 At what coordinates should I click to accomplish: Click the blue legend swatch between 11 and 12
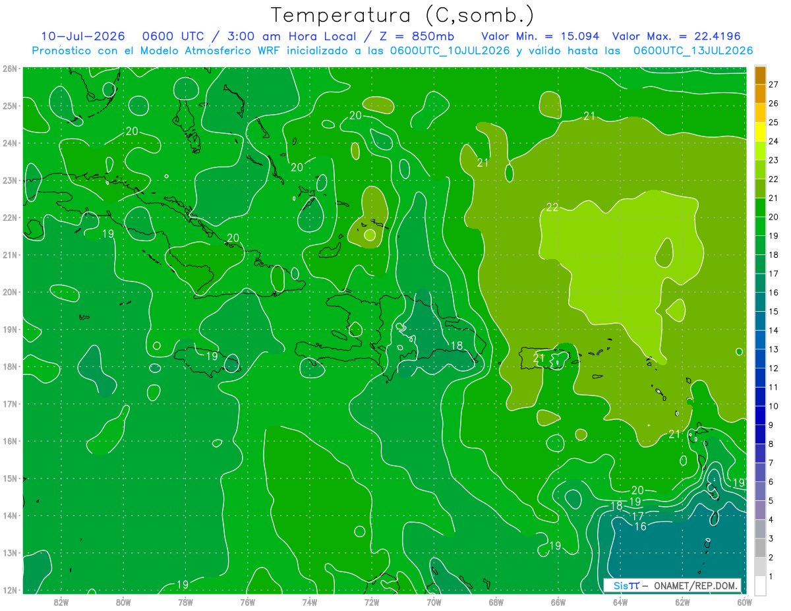click(x=760, y=378)
